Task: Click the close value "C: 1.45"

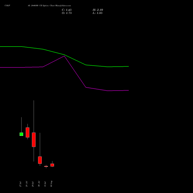Action: (67, 10)
